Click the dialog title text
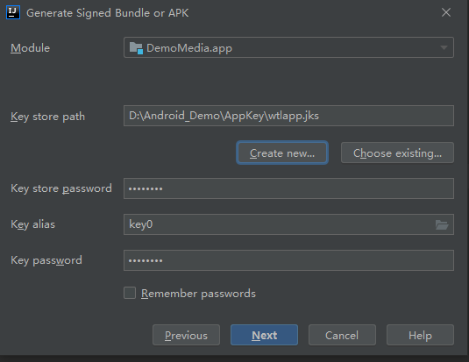Viewport: 469px width, 362px height. pyautogui.click(x=107, y=13)
